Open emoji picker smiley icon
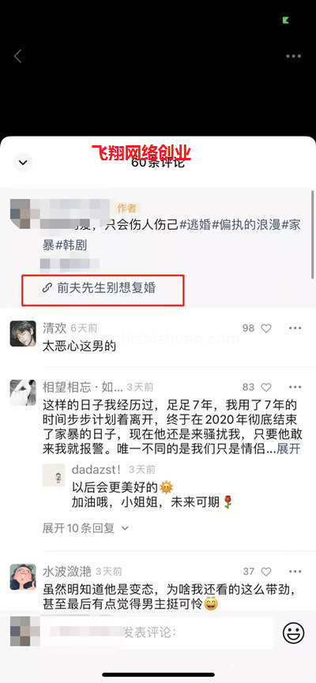316x683 pixels. click(293, 633)
